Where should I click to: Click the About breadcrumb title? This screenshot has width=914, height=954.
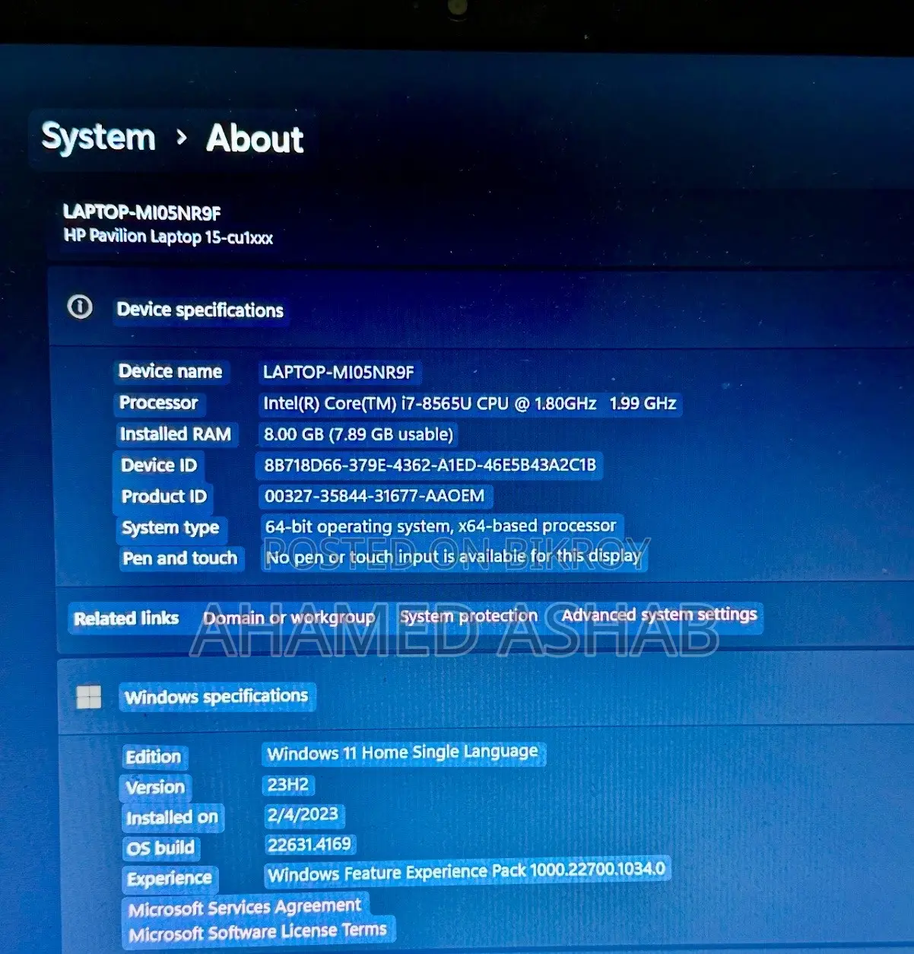click(255, 138)
